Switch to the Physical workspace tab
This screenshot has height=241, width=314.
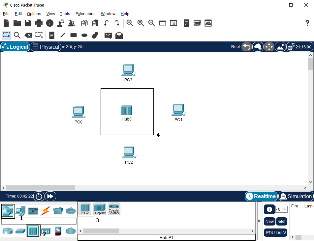coord(46,47)
